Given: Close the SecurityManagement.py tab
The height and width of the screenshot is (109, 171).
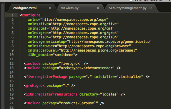Looking at the screenshot, I should point(150,8).
